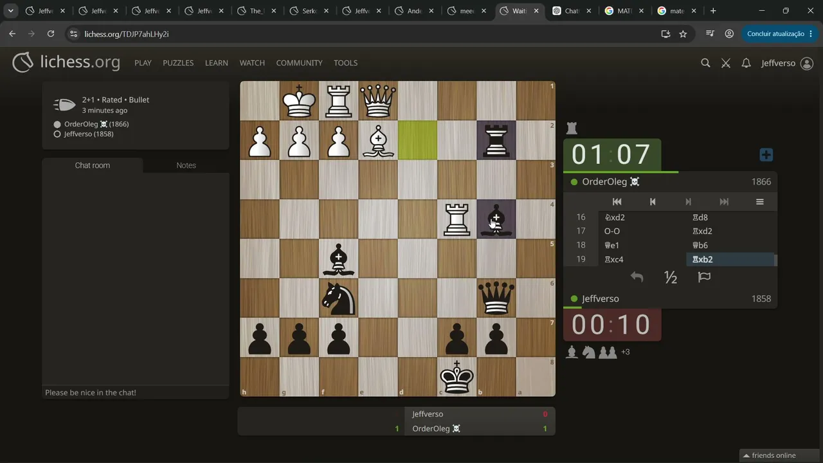Viewport: 823px width, 463px height.
Task: Select the white rook beside the king
Action: [x=339, y=101]
